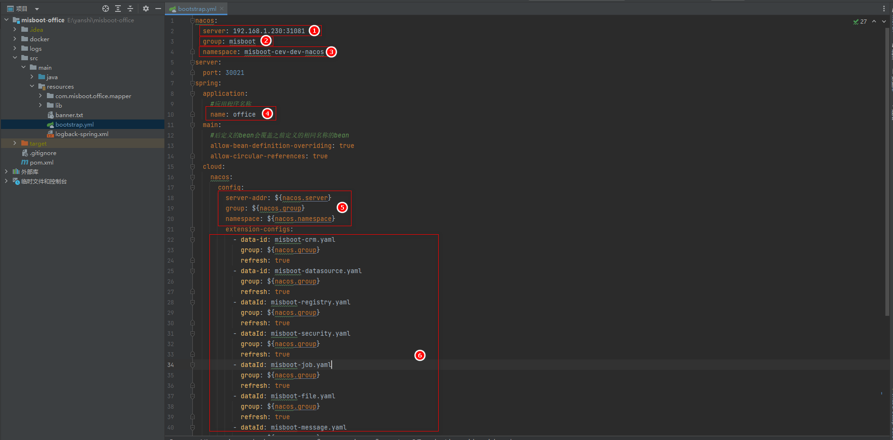Click the namespace value misboot-cev-dev-nacos
893x440 pixels.
point(284,52)
